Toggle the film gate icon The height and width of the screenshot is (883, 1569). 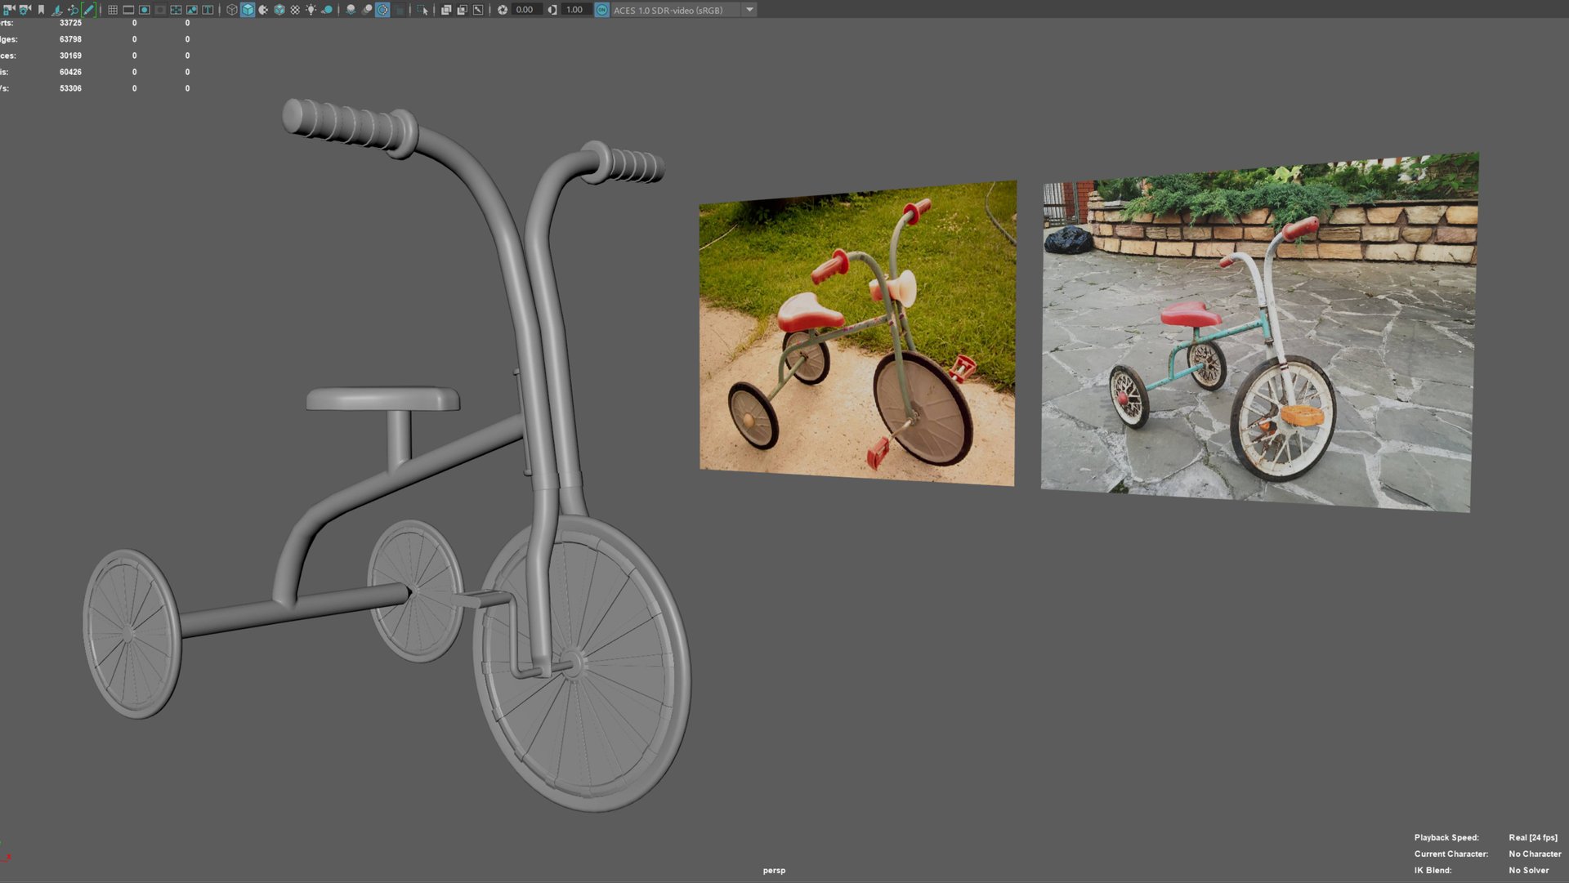point(128,10)
